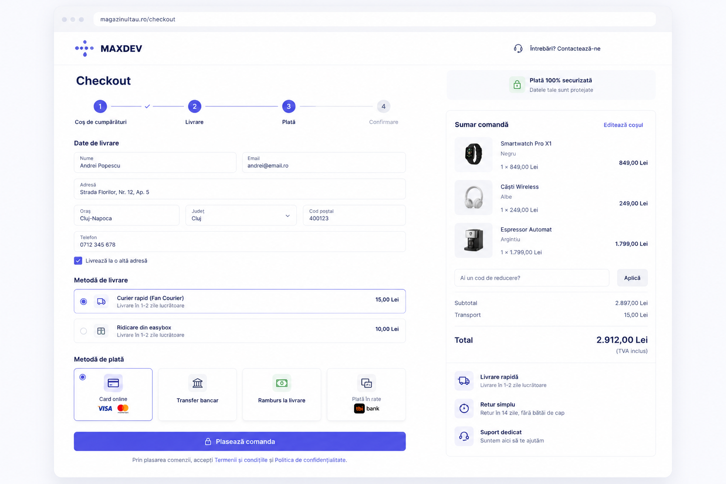Image resolution: width=726 pixels, height=484 pixels.
Task: Choose Ramburs la livrare payment method
Action: coord(282,394)
